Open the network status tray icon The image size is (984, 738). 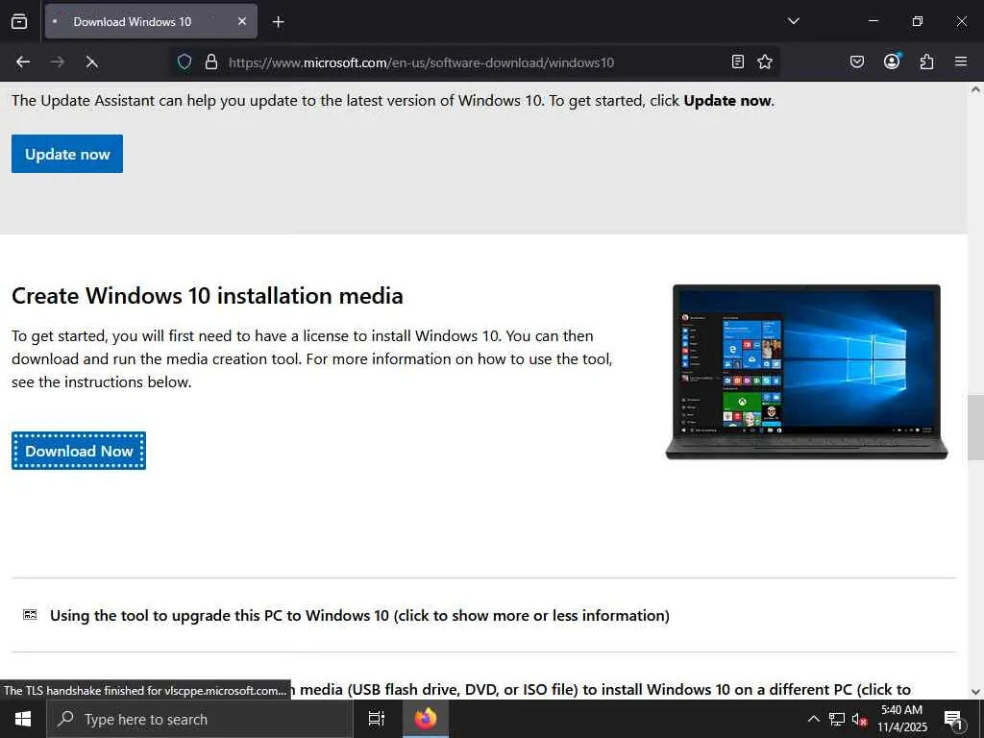837,719
